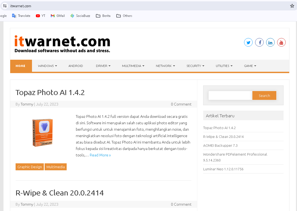The image size is (297, 211).
Task: Click the 'Download softwares without ads and stress.' tagline
Action: [x=62, y=51]
